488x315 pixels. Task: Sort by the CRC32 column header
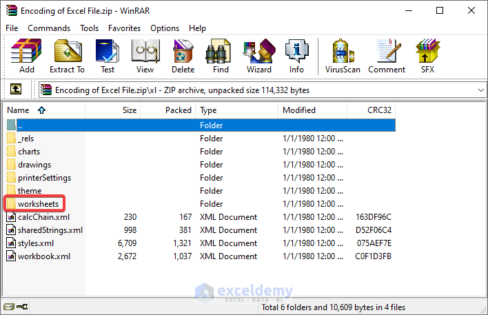click(x=372, y=110)
